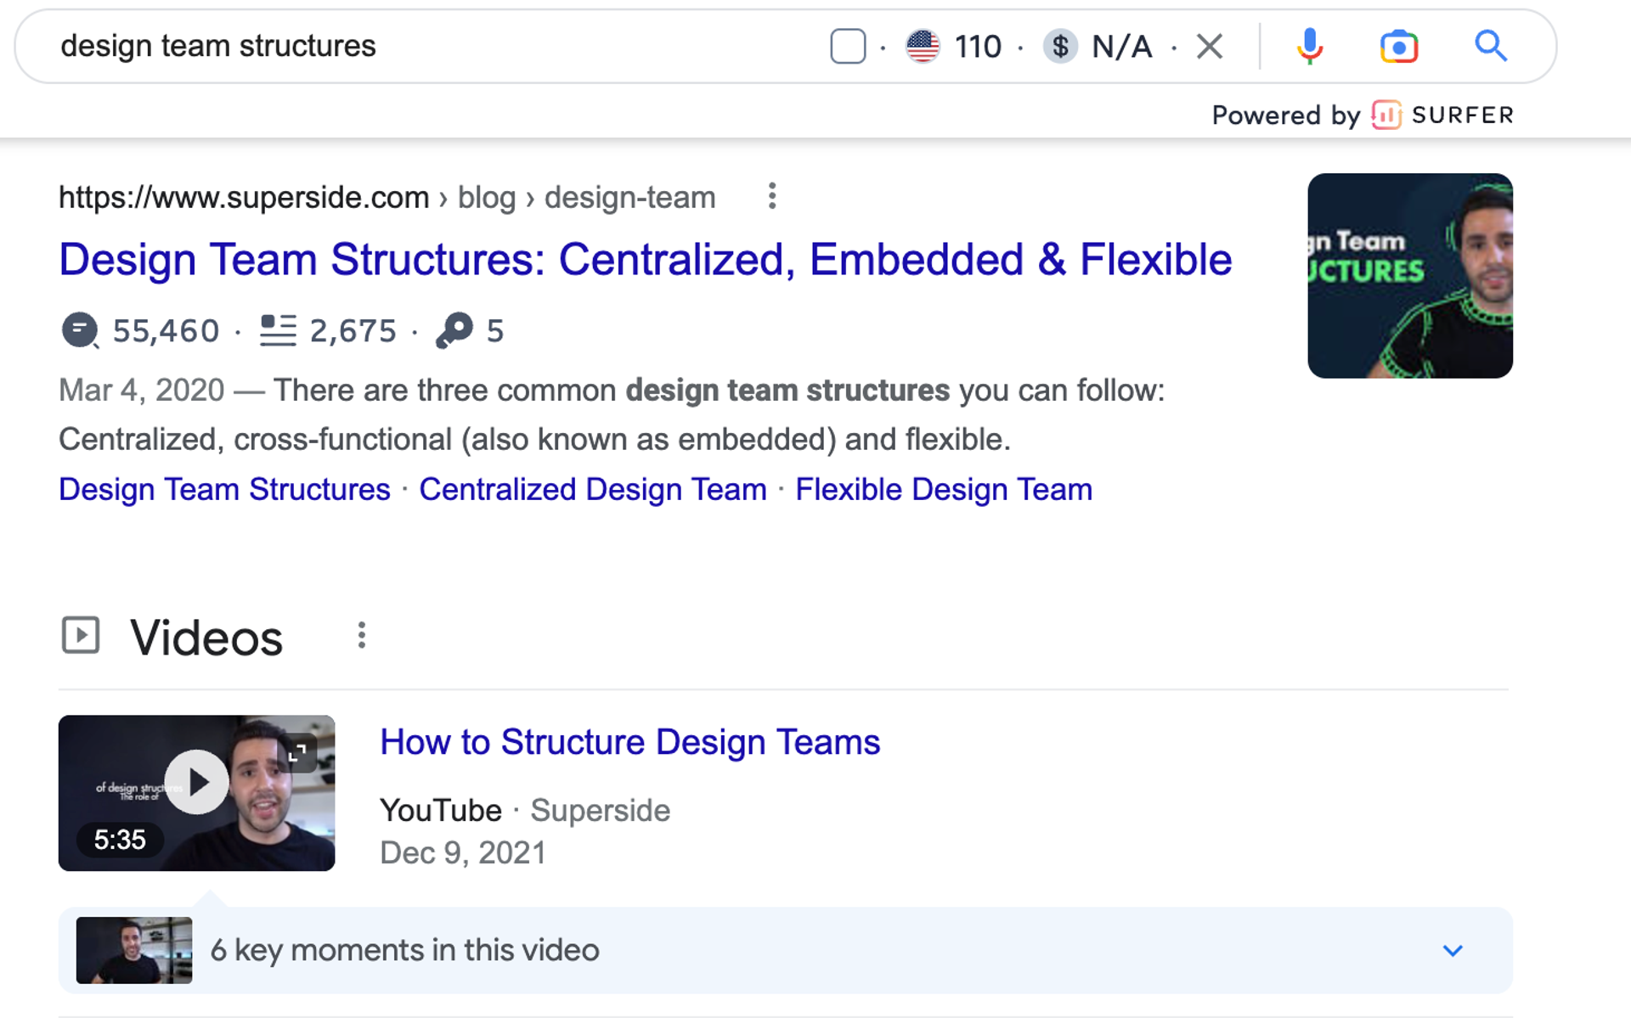This screenshot has width=1631, height=1018.
Task: Click the key icon showing 5 keywords
Action: (454, 330)
